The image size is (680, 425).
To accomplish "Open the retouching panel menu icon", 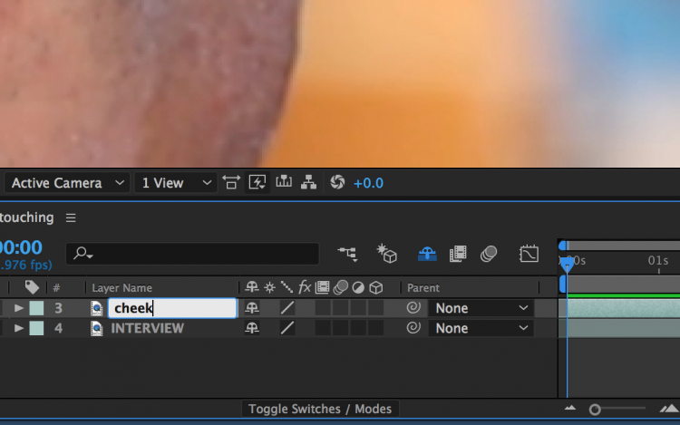I will [71, 217].
